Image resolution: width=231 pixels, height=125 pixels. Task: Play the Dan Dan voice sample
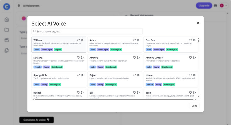click(195, 40)
